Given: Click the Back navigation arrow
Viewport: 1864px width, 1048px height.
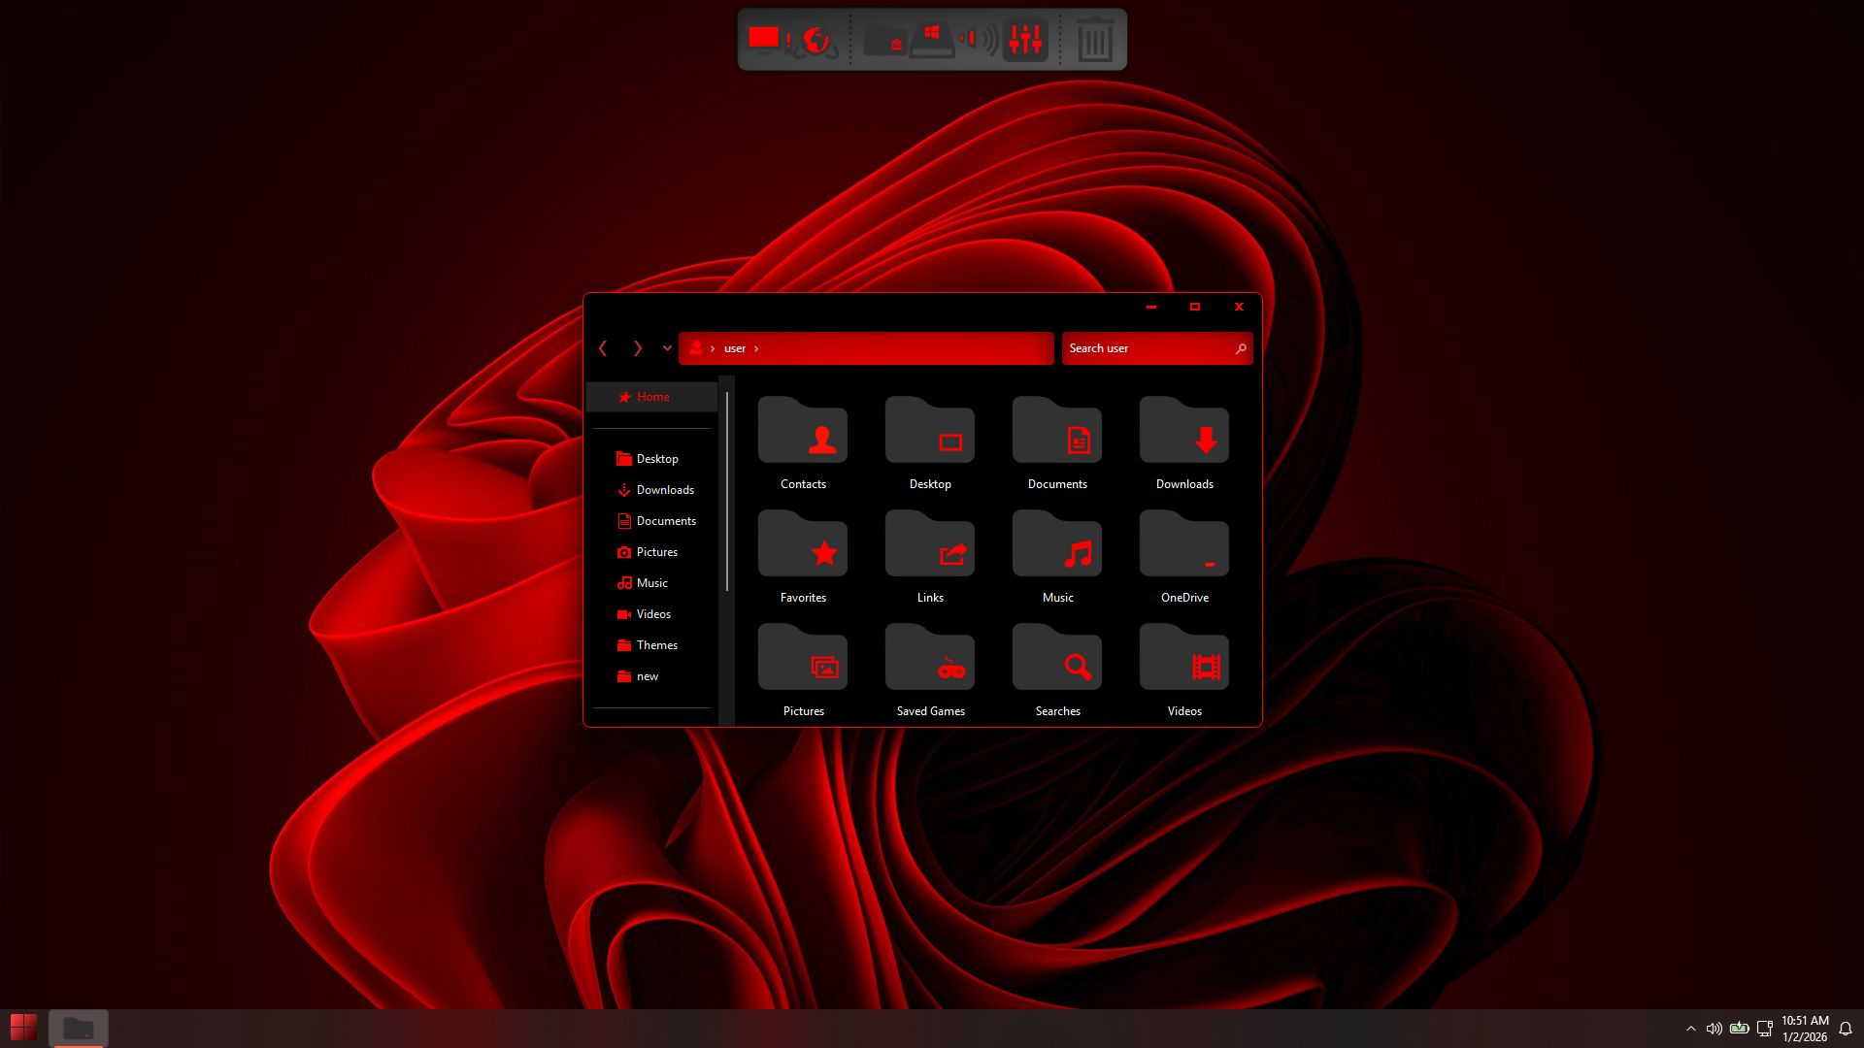Looking at the screenshot, I should (x=603, y=348).
